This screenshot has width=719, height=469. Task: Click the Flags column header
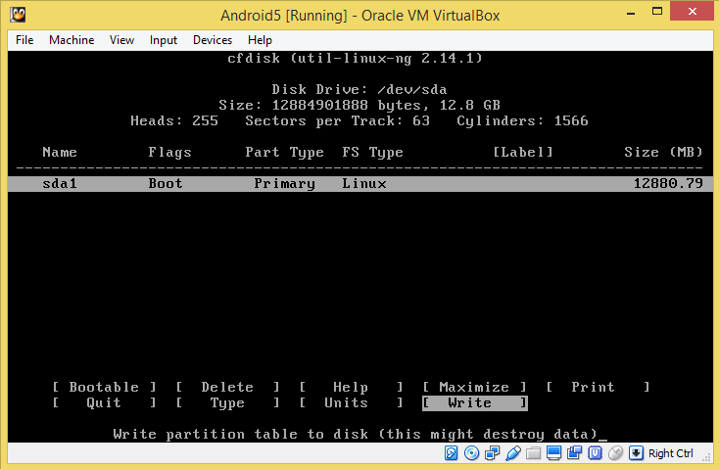(x=169, y=152)
